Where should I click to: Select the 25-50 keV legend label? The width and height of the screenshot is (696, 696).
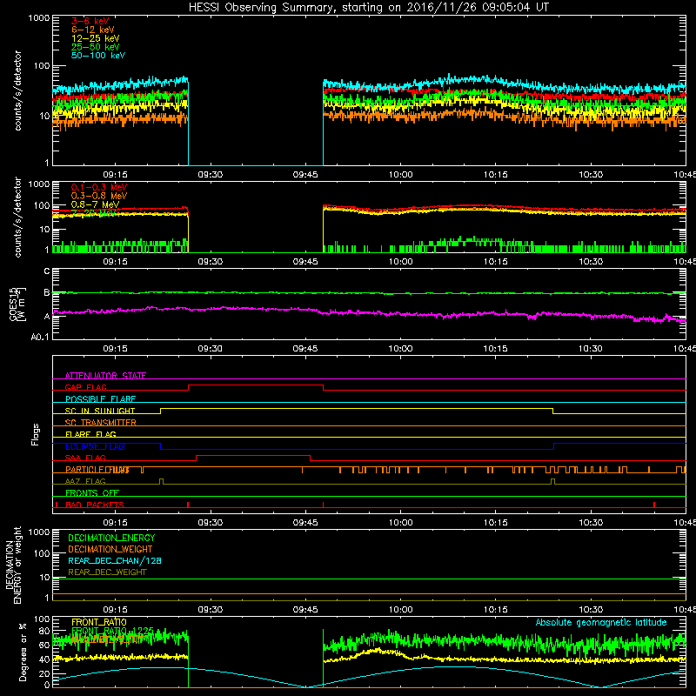tap(95, 47)
